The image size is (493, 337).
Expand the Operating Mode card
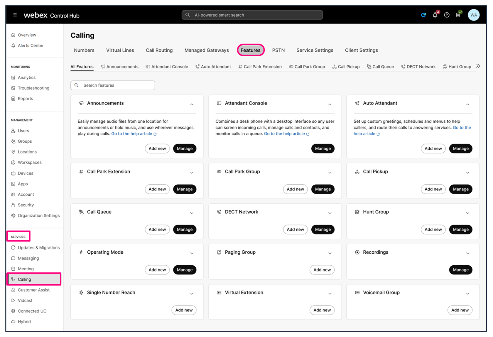click(192, 253)
